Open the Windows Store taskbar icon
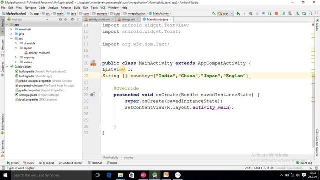 pyautogui.click(x=132, y=175)
